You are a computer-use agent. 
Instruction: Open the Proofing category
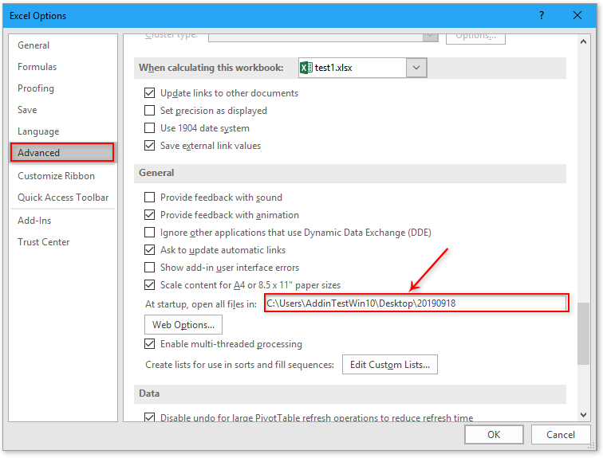(36, 88)
